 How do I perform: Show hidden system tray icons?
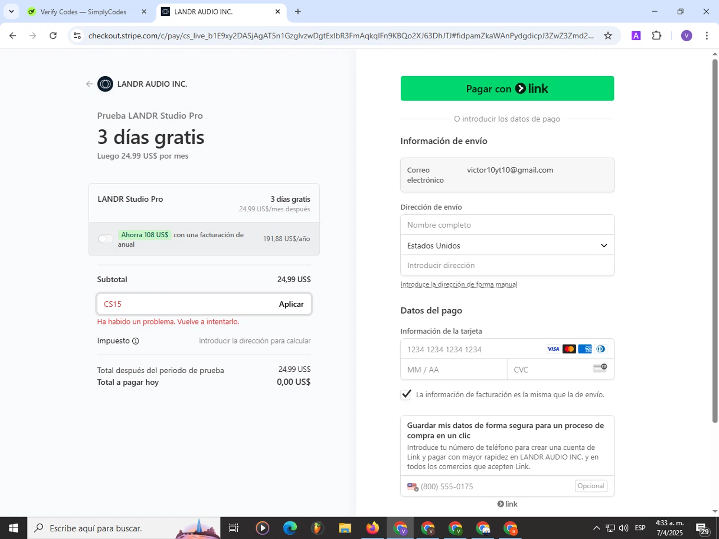coord(596,528)
